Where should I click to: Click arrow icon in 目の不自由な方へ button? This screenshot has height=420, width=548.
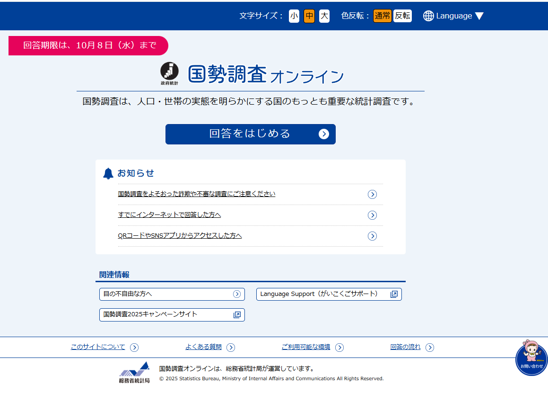[237, 295]
